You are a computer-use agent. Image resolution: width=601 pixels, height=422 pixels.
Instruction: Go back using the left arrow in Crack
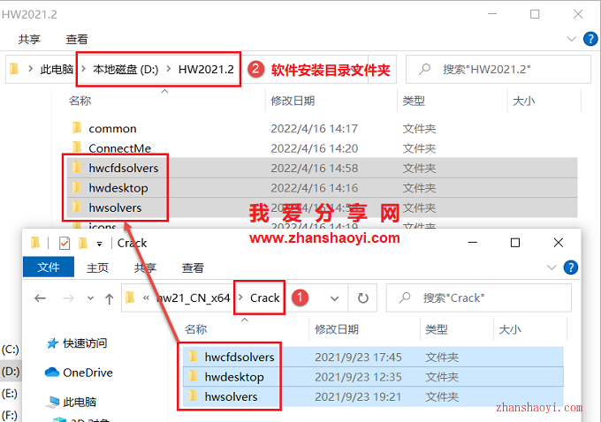pyautogui.click(x=40, y=298)
